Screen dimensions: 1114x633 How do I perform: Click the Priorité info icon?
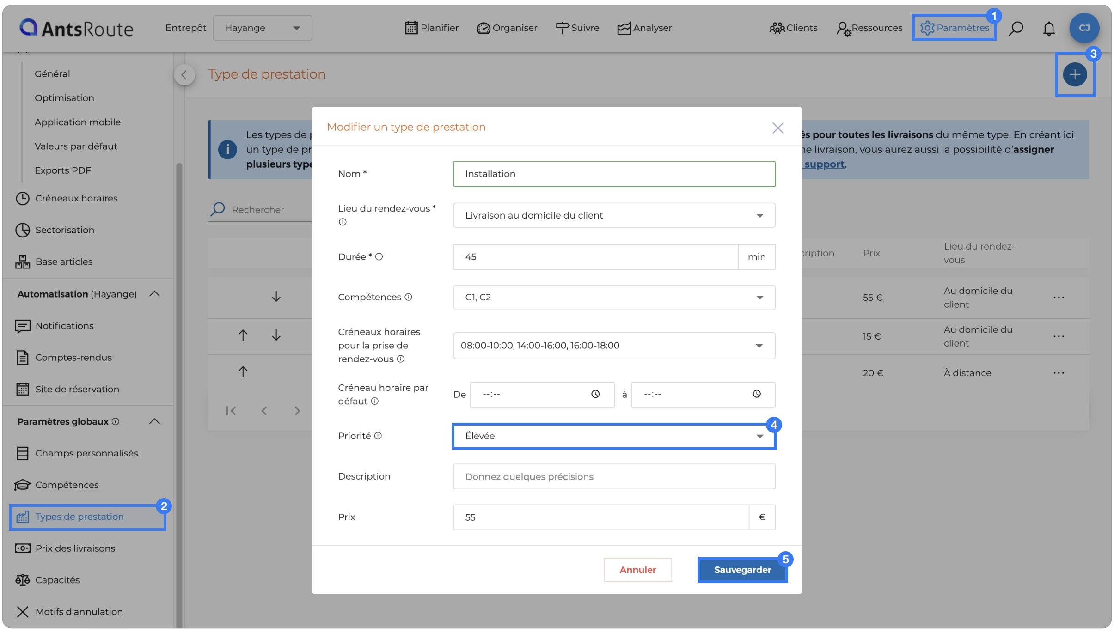click(x=378, y=436)
